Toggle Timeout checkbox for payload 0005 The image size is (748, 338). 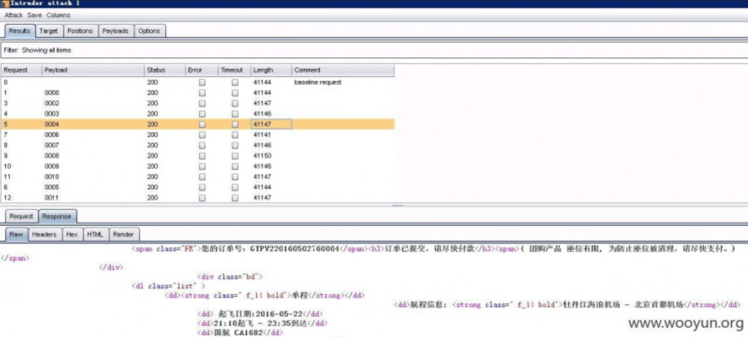[235, 187]
